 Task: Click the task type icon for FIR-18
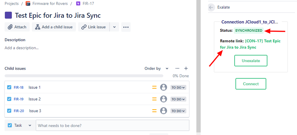pyautogui.click(x=9, y=87)
